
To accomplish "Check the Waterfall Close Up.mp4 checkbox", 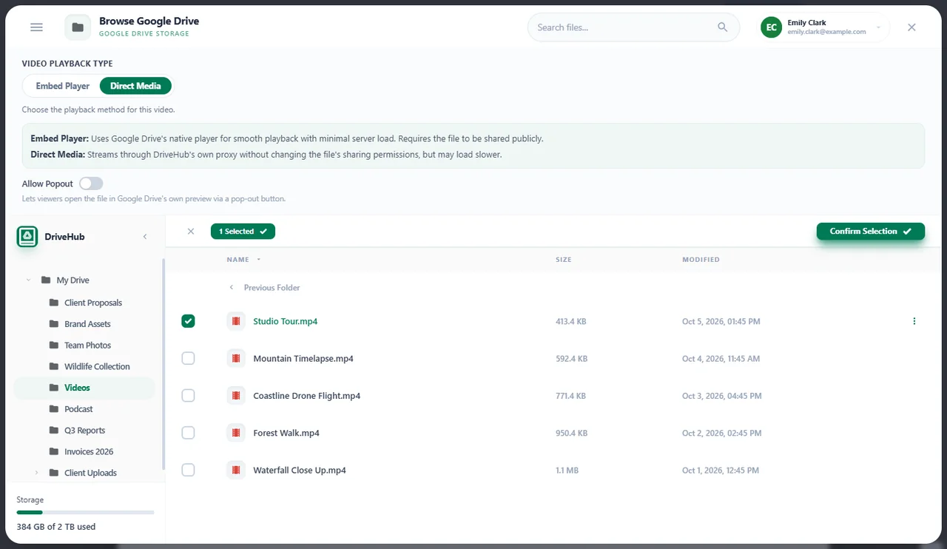I will pyautogui.click(x=188, y=470).
